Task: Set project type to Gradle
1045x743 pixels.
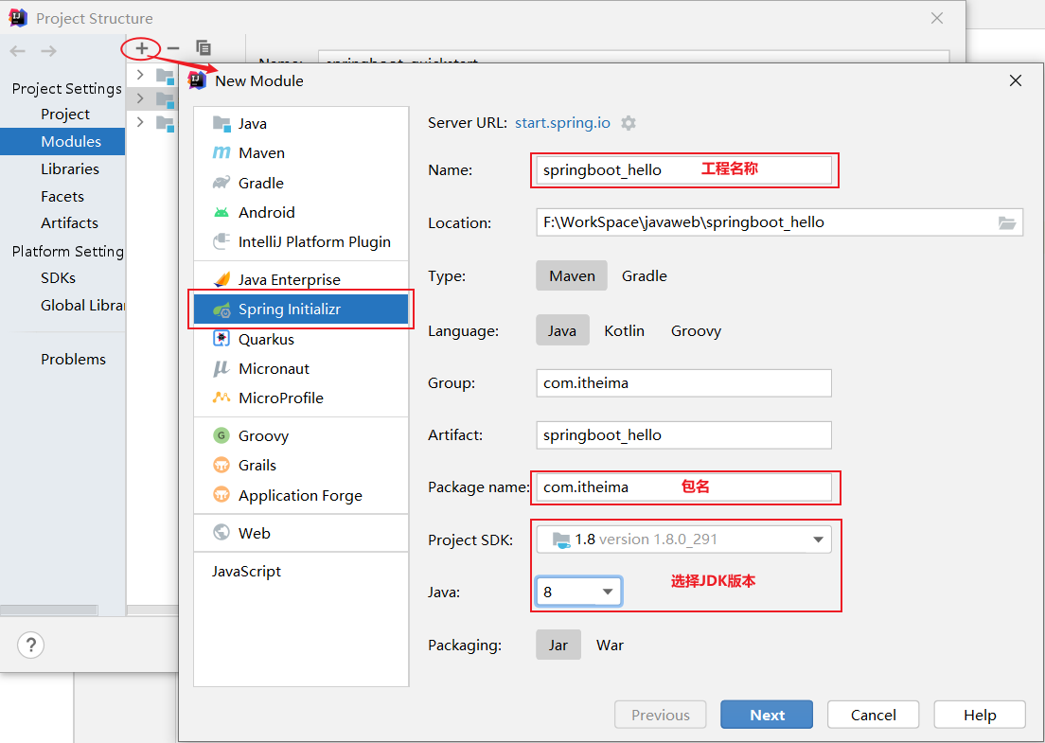Action: click(x=645, y=275)
